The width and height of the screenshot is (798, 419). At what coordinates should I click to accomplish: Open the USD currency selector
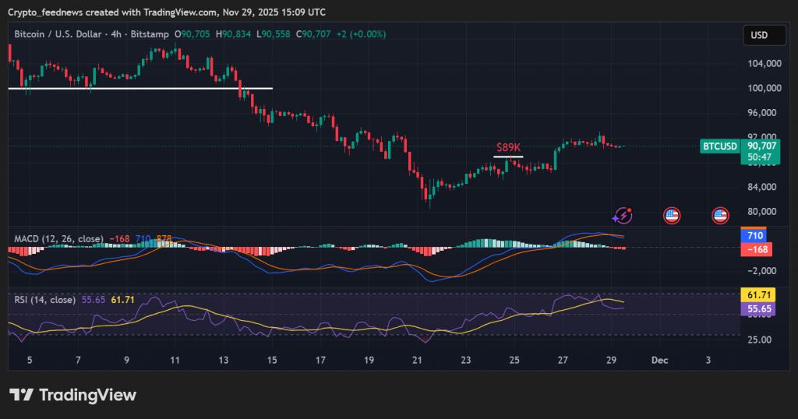759,35
